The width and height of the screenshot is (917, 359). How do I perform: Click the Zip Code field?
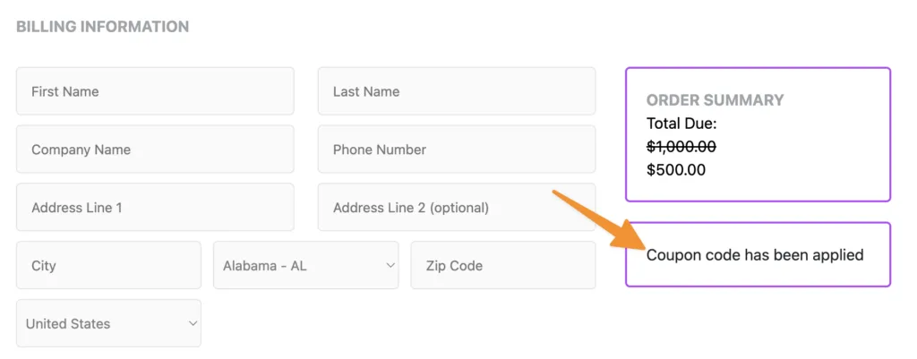point(502,266)
